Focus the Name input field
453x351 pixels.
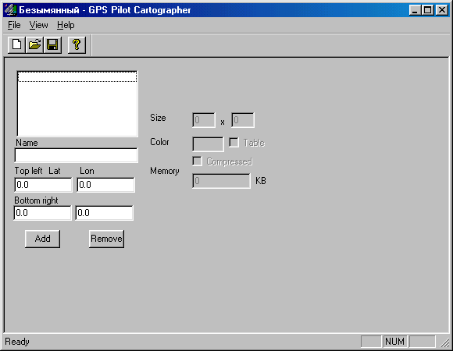[76, 155]
